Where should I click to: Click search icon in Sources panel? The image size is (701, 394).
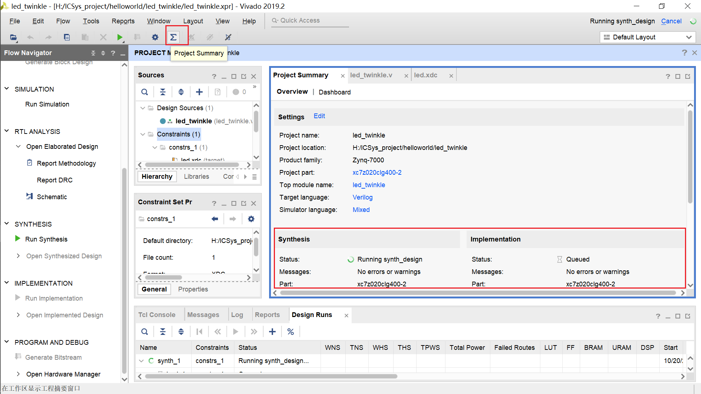(145, 92)
